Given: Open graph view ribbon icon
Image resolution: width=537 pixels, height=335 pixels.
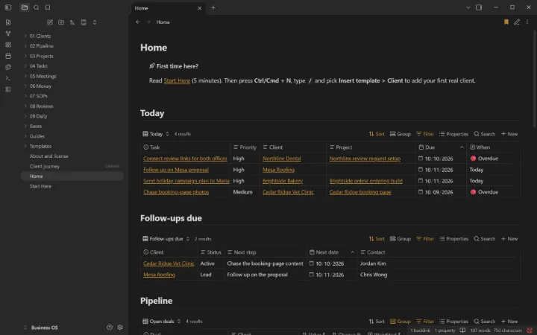Looking at the screenshot, I should [8, 33].
